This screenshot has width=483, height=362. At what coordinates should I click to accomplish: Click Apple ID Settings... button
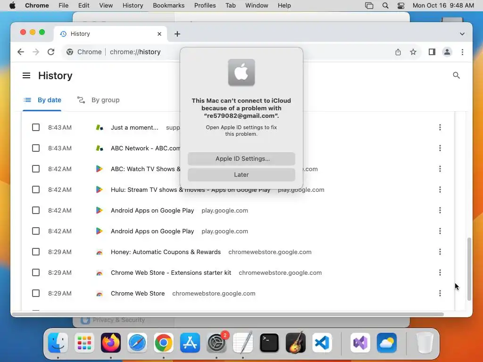point(241,158)
